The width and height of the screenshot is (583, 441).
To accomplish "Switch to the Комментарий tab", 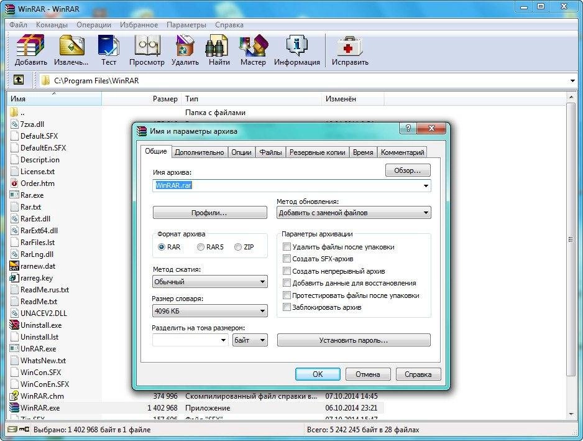I will [402, 152].
